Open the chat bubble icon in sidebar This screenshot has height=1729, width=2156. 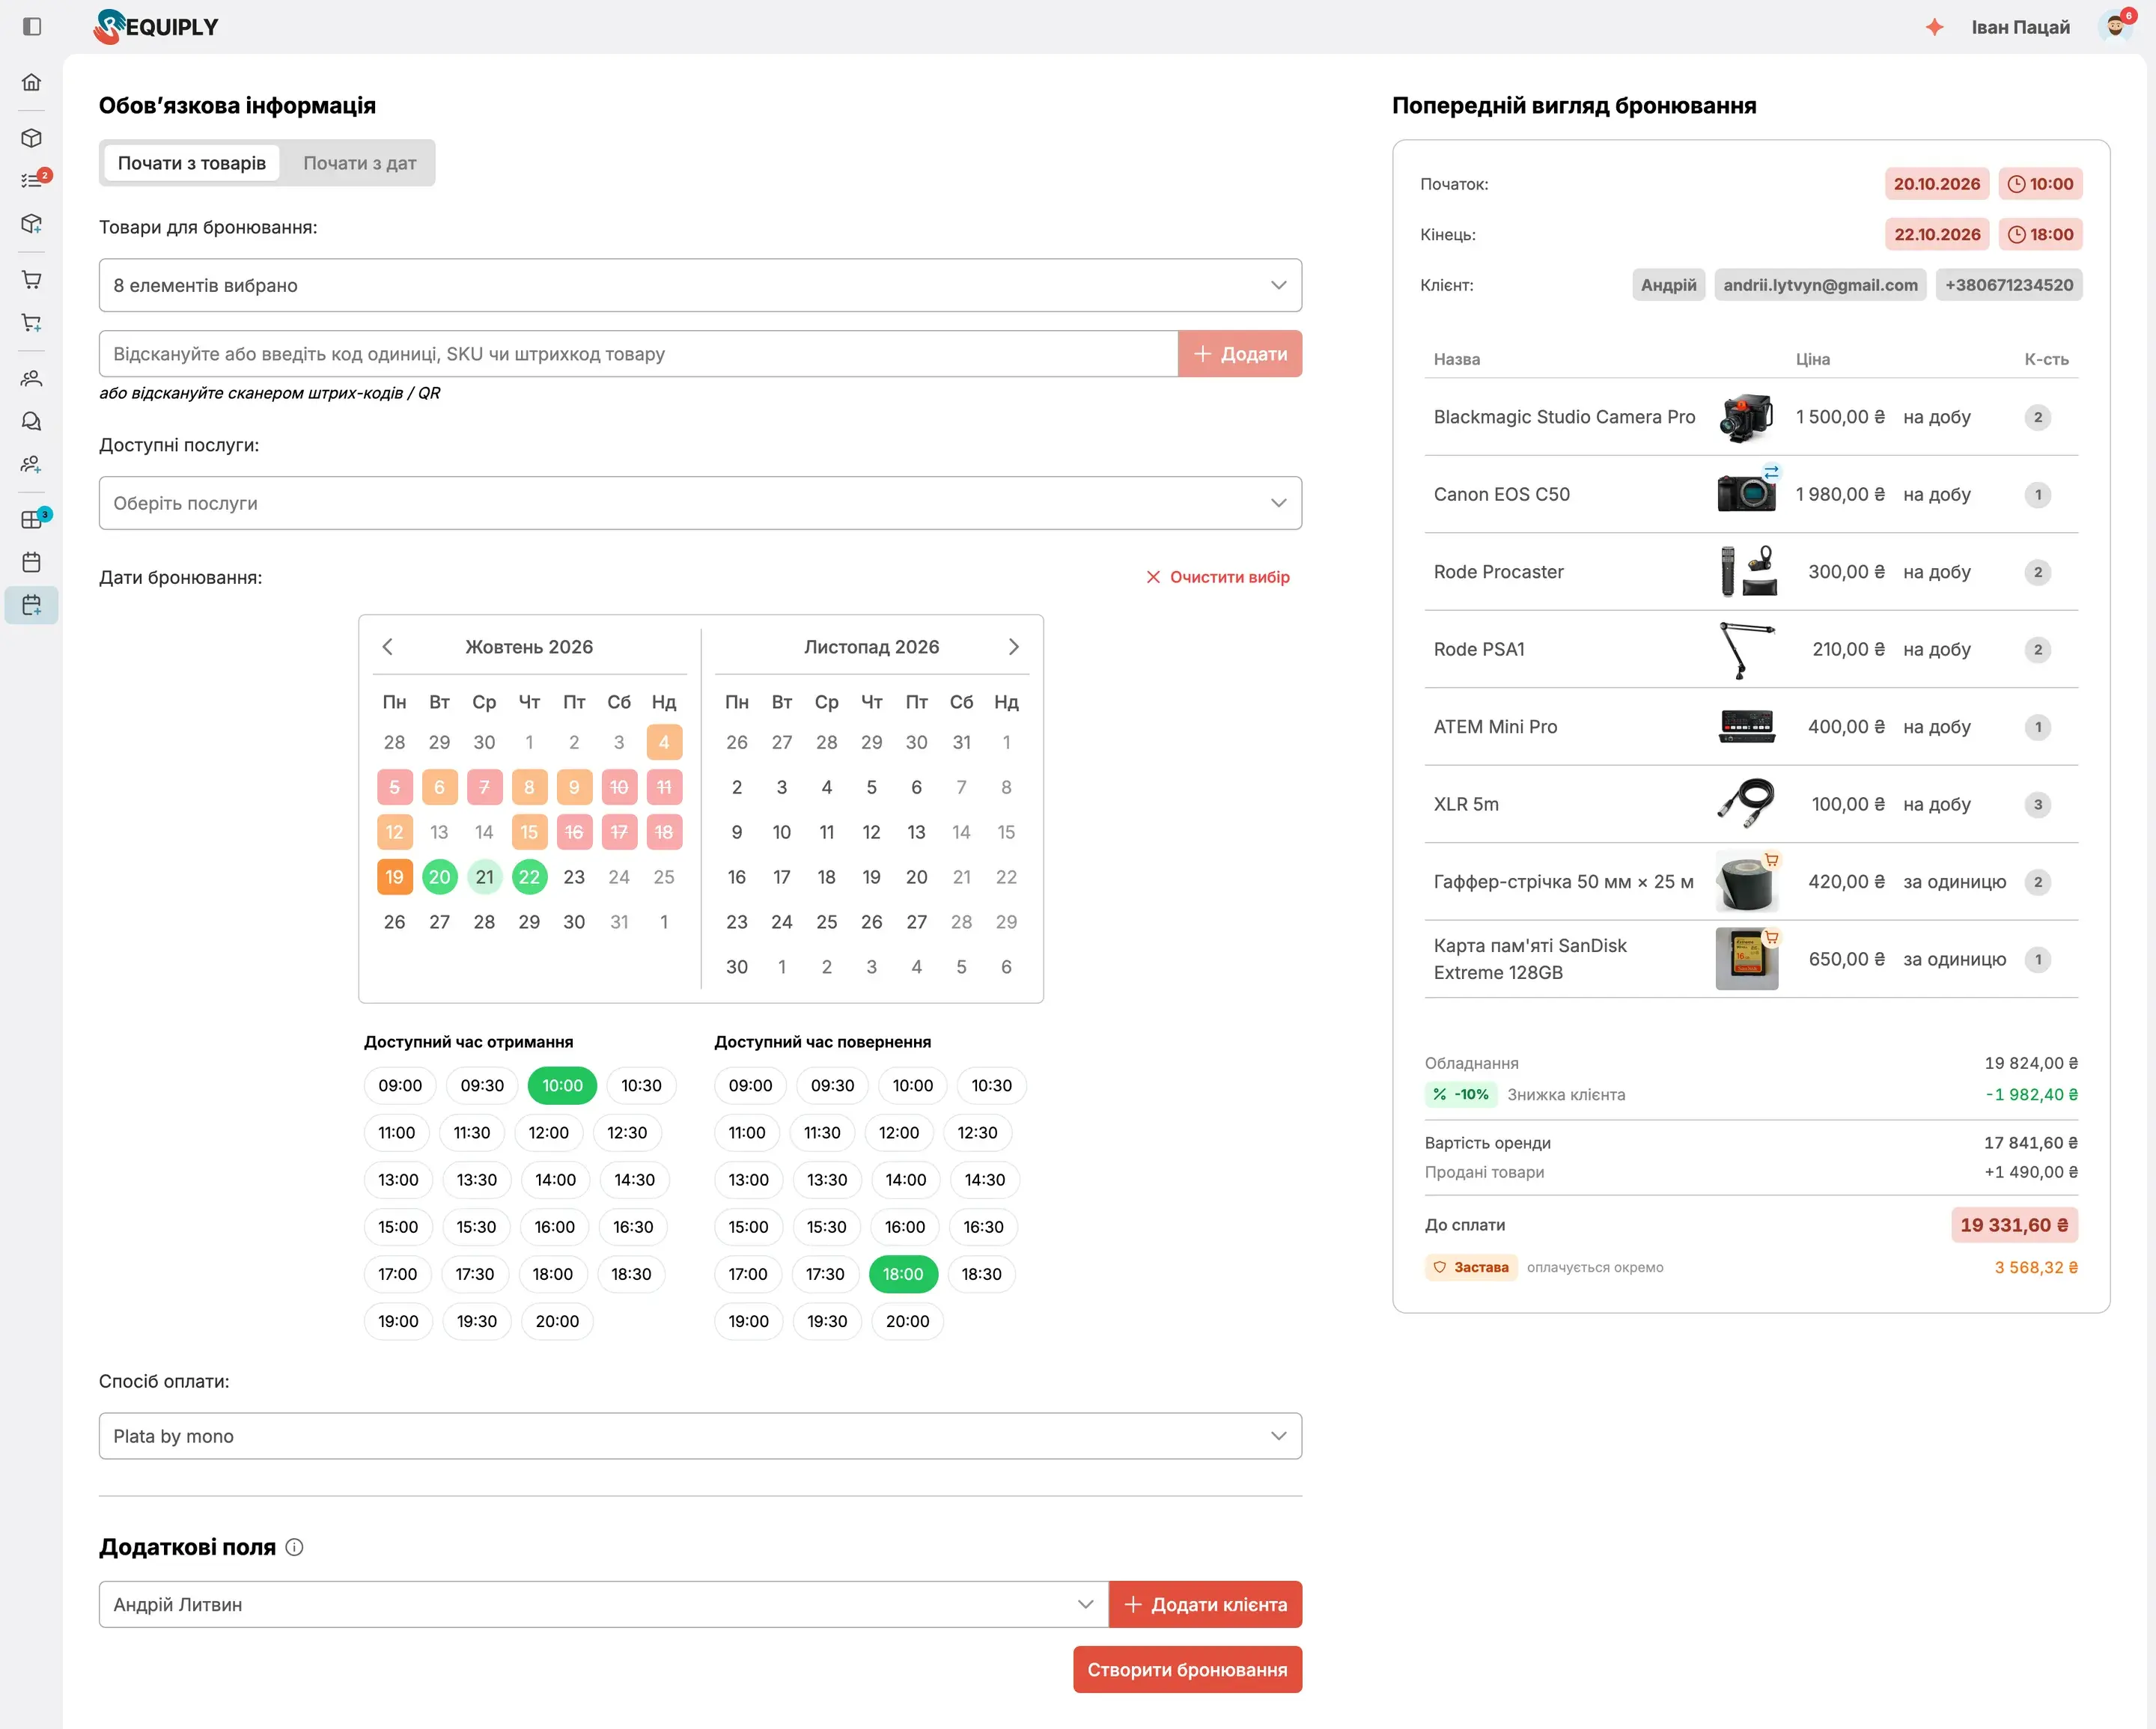point(32,422)
